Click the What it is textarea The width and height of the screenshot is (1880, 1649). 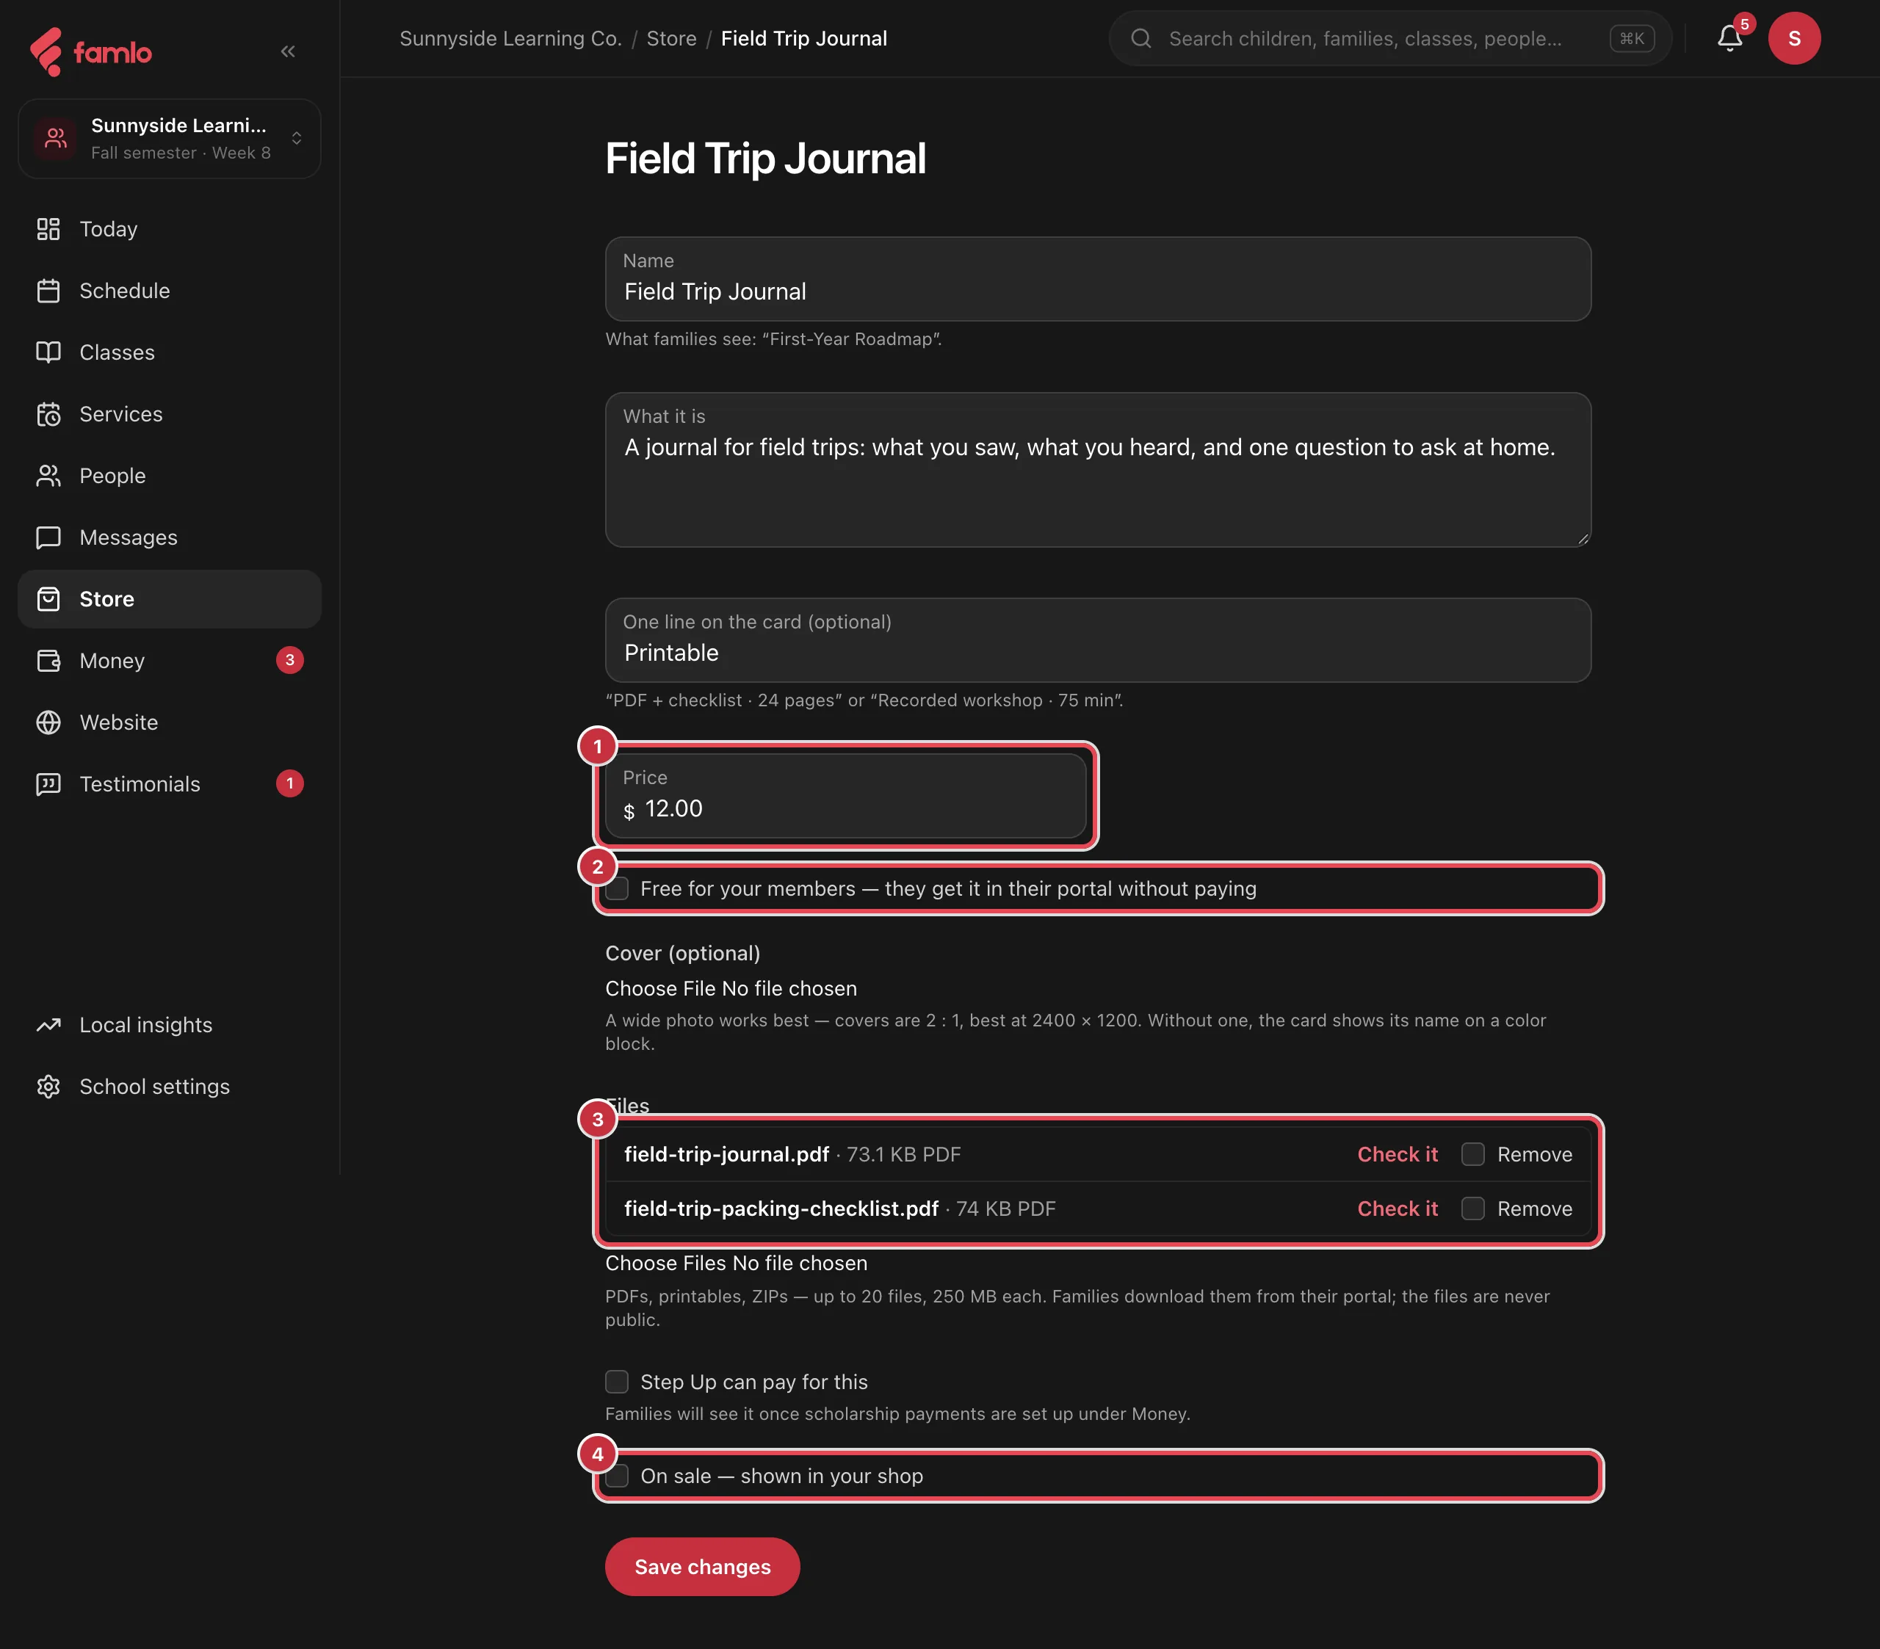click(1098, 470)
